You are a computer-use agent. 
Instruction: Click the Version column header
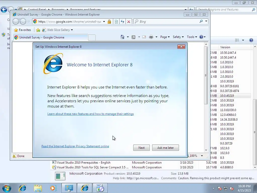(x=235, y=47)
